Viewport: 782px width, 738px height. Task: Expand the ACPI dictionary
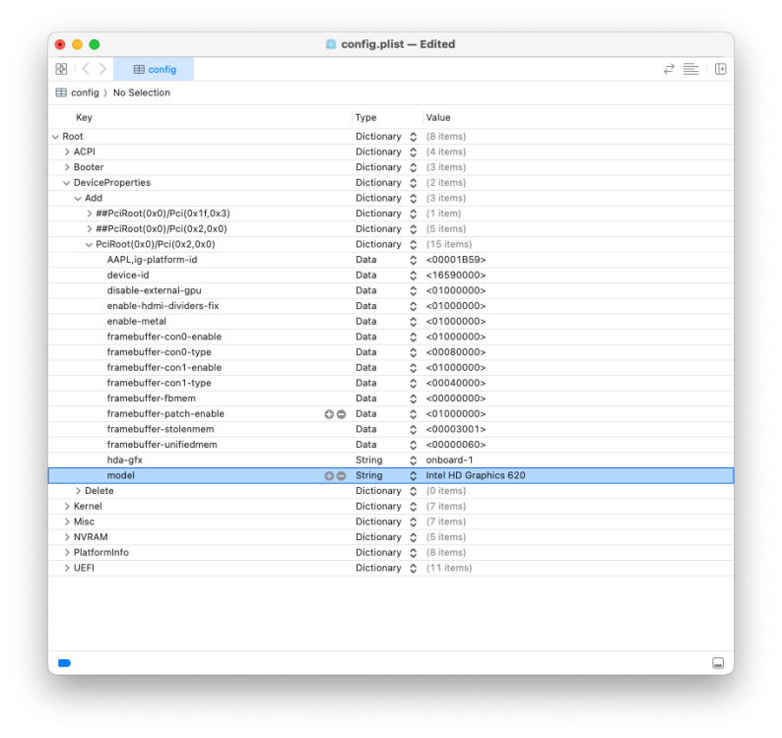pos(67,152)
